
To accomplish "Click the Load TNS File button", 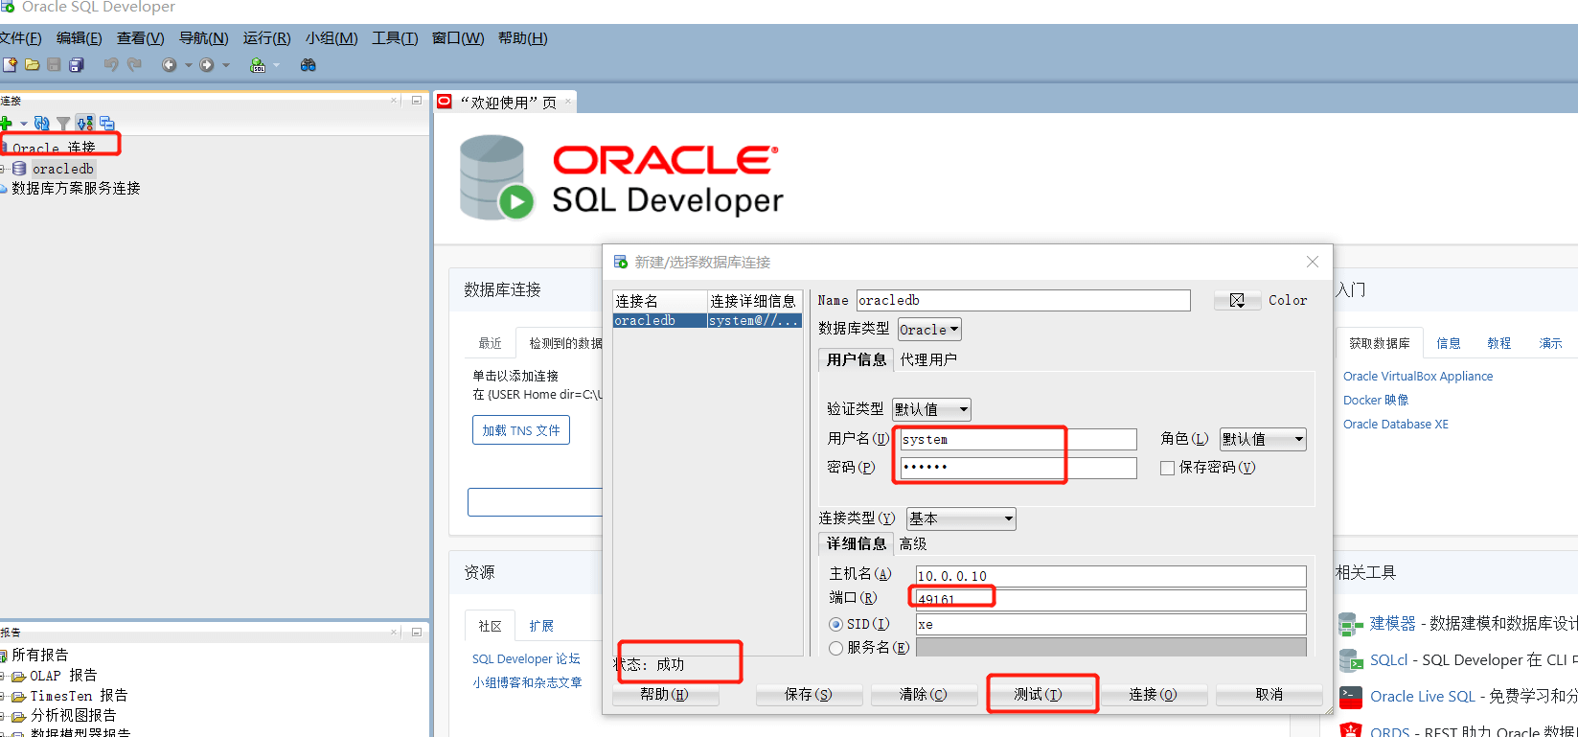I will pyautogui.click(x=521, y=430).
